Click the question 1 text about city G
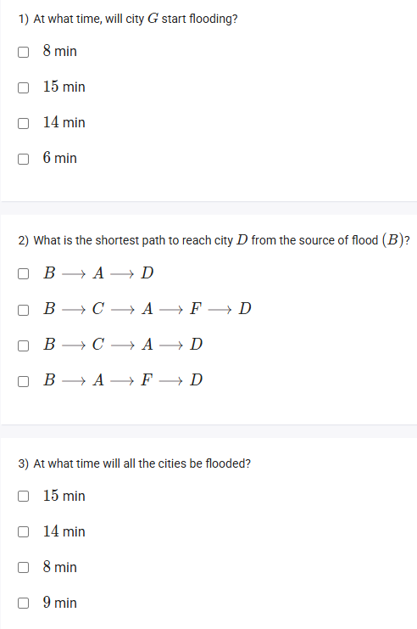 click(128, 19)
